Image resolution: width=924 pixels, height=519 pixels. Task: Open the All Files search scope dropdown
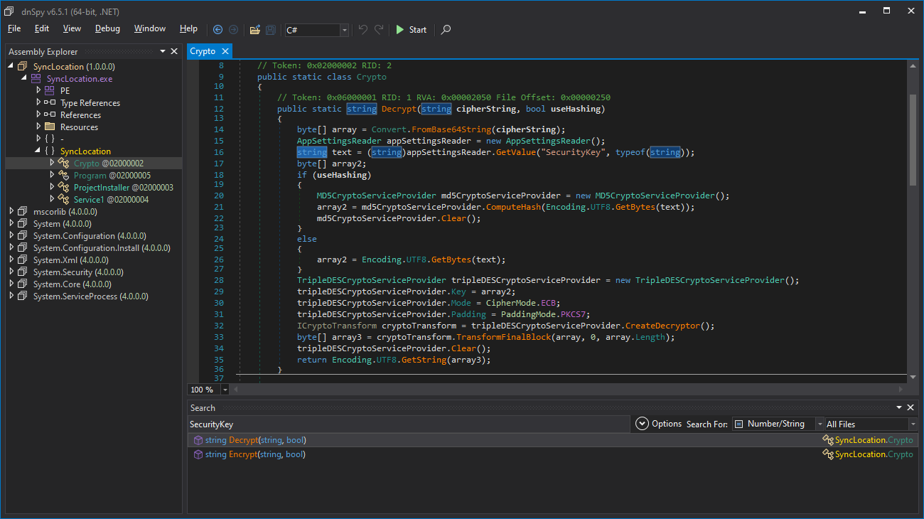tap(913, 424)
